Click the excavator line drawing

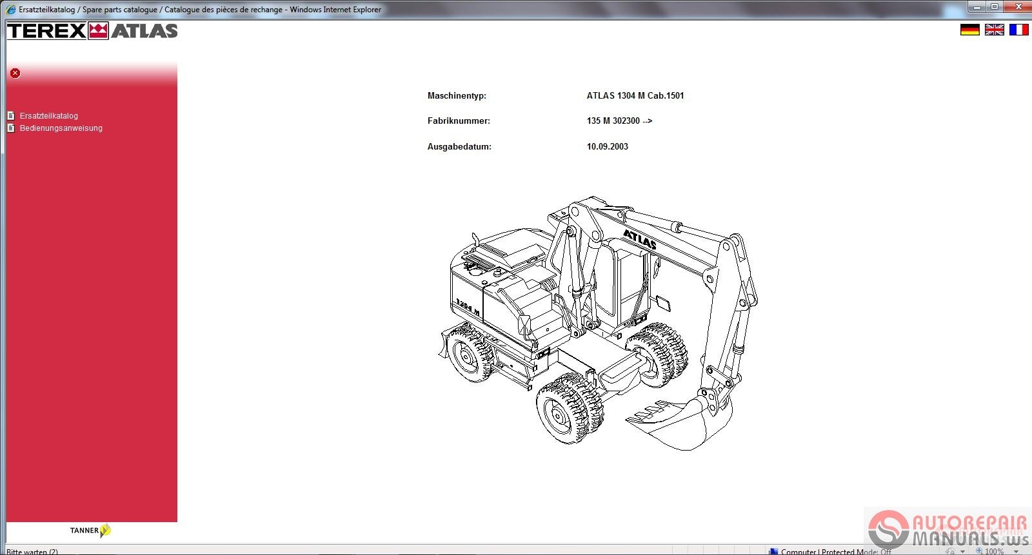click(597, 322)
